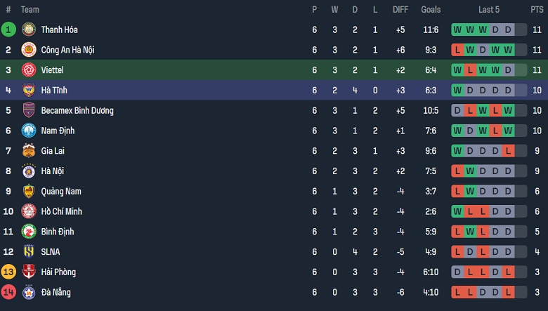Image resolution: width=548 pixels, height=311 pixels.
Task: Click the Hải Phòng club badge
Action: pyautogui.click(x=29, y=272)
